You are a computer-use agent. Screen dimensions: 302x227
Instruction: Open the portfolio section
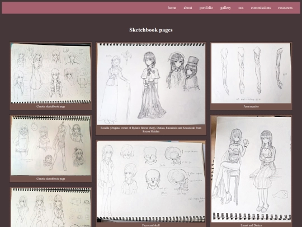click(x=206, y=8)
